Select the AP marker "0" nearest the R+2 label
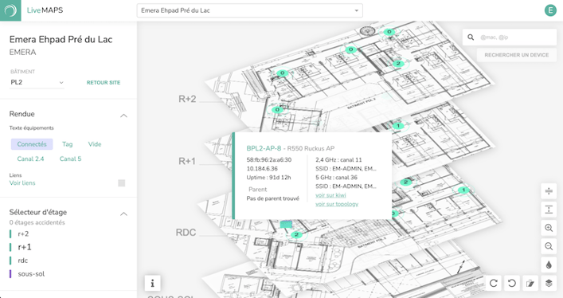The height and width of the screenshot is (298, 563). 277,110
